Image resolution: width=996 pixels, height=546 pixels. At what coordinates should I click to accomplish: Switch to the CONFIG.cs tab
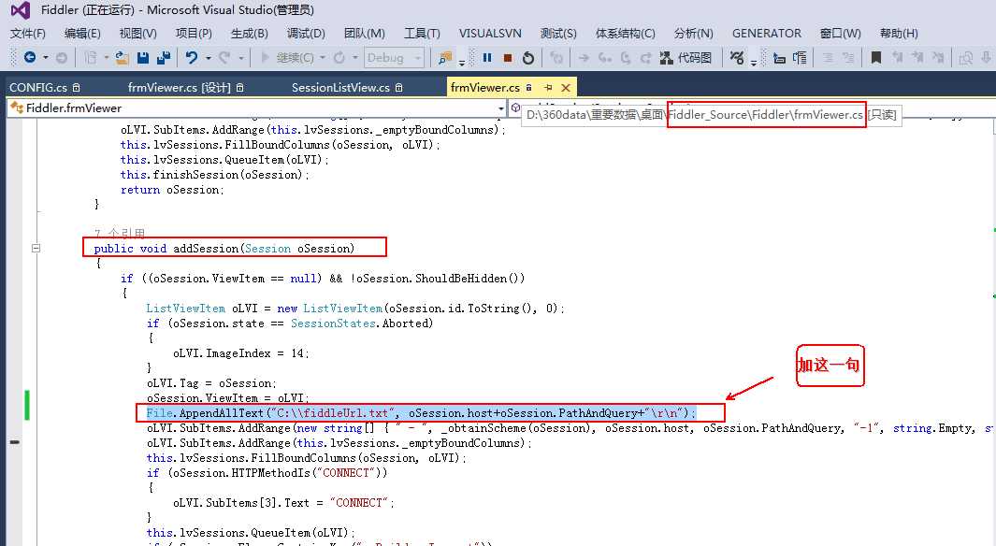(x=45, y=88)
